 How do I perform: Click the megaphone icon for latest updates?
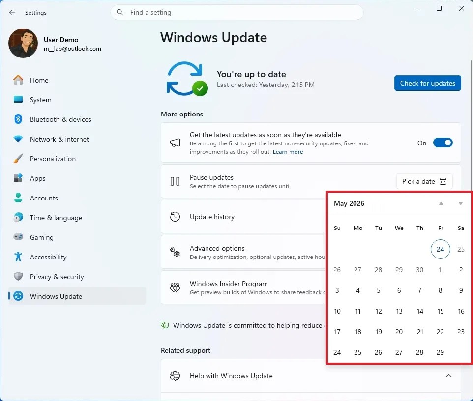coord(175,143)
